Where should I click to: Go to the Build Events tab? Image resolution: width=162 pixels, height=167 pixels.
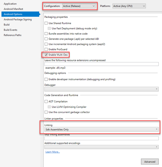[11, 30]
